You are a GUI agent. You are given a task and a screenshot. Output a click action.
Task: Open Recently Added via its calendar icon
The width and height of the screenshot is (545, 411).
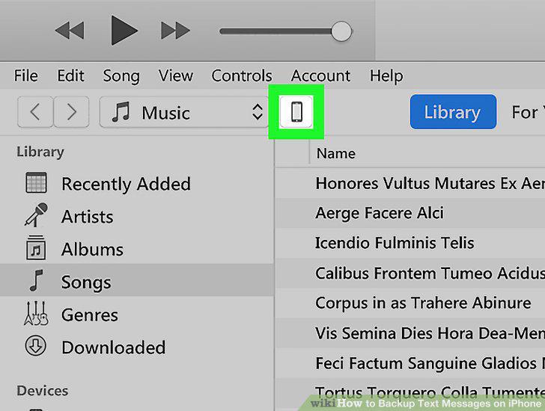coord(36,182)
